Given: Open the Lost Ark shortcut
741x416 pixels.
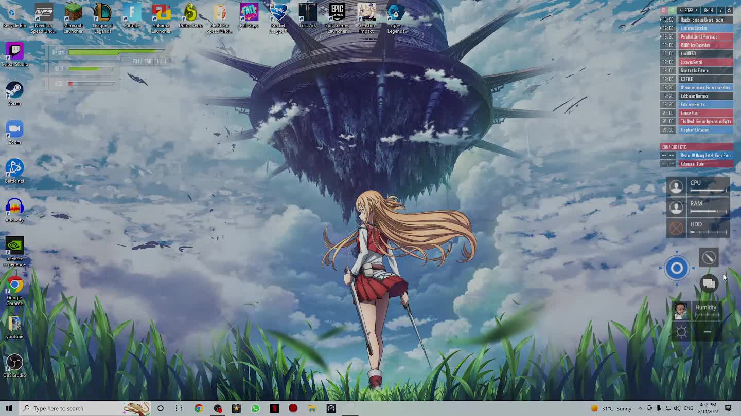Looking at the screenshot, I should coord(308,15).
